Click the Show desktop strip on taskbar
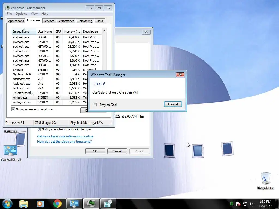The image size is (279, 209). point(278,204)
